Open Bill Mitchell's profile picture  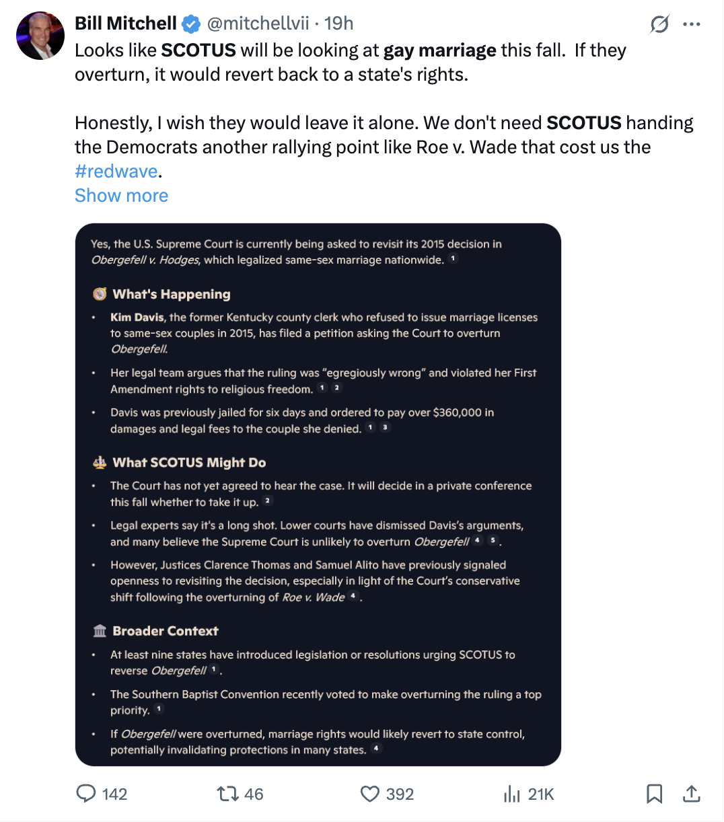[40, 36]
